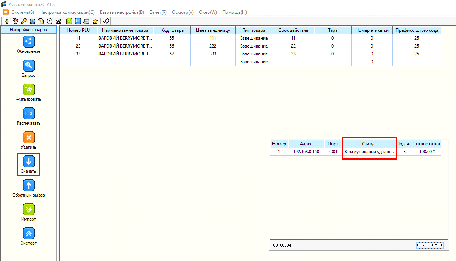Select the cell with address 192.168.0.150
Screen dimensions: 456x261
(x=306, y=152)
